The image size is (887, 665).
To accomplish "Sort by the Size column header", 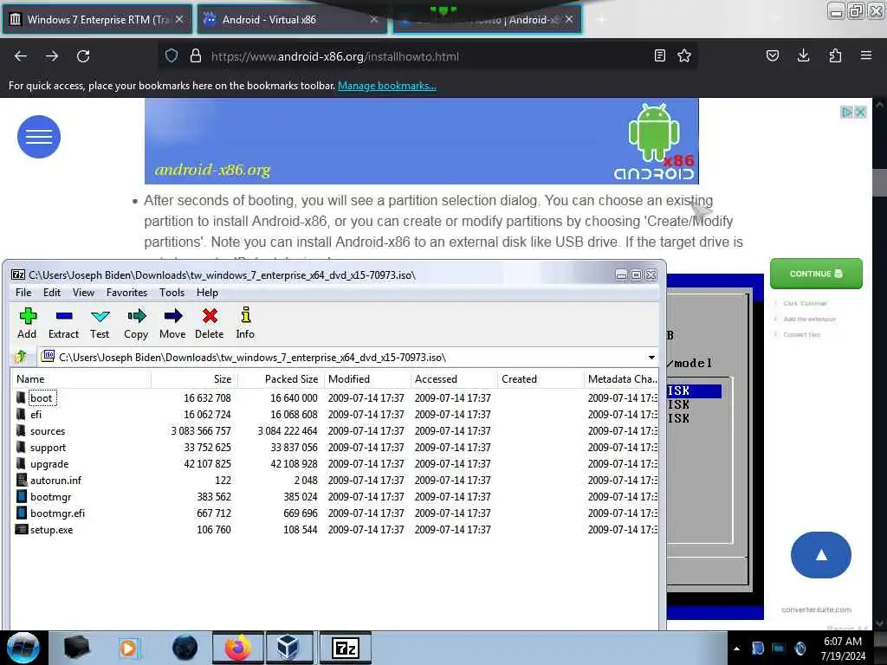I will (194, 379).
